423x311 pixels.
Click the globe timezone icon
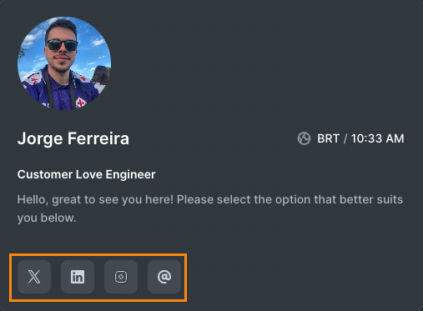[x=304, y=138]
